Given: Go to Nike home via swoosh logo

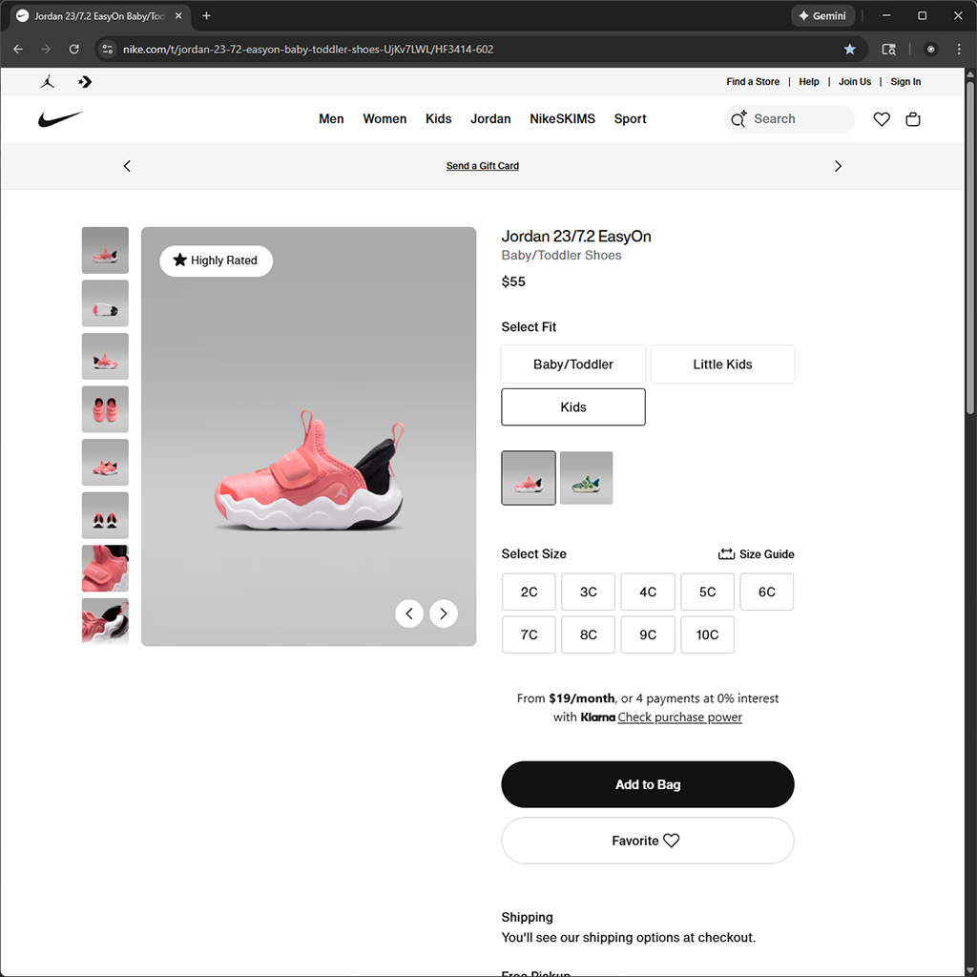Looking at the screenshot, I should point(60,119).
